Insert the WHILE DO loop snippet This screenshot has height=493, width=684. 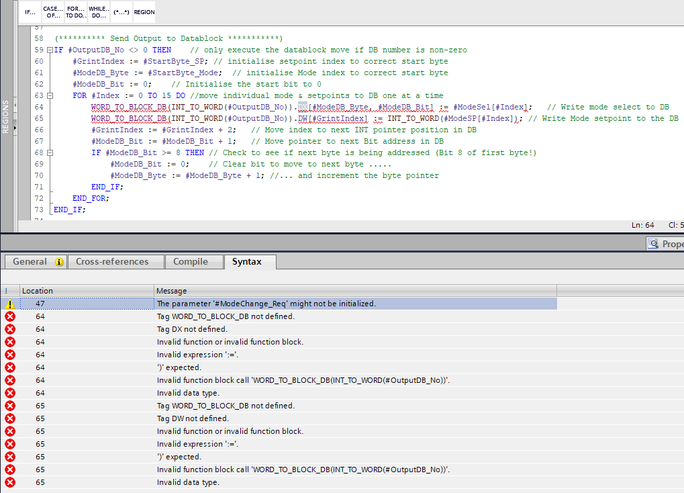(x=99, y=12)
